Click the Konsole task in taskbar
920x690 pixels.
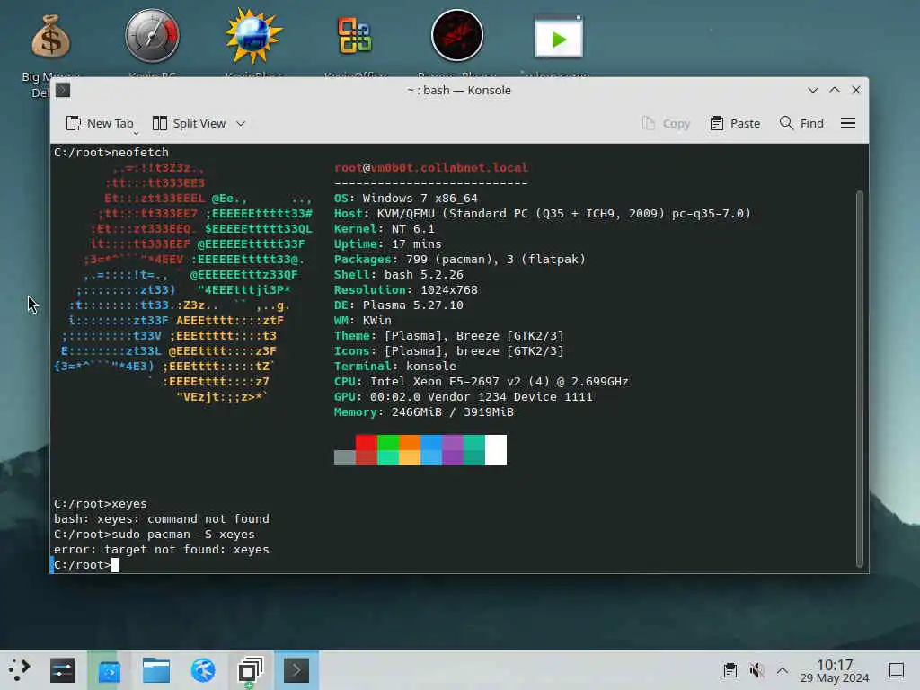point(296,670)
